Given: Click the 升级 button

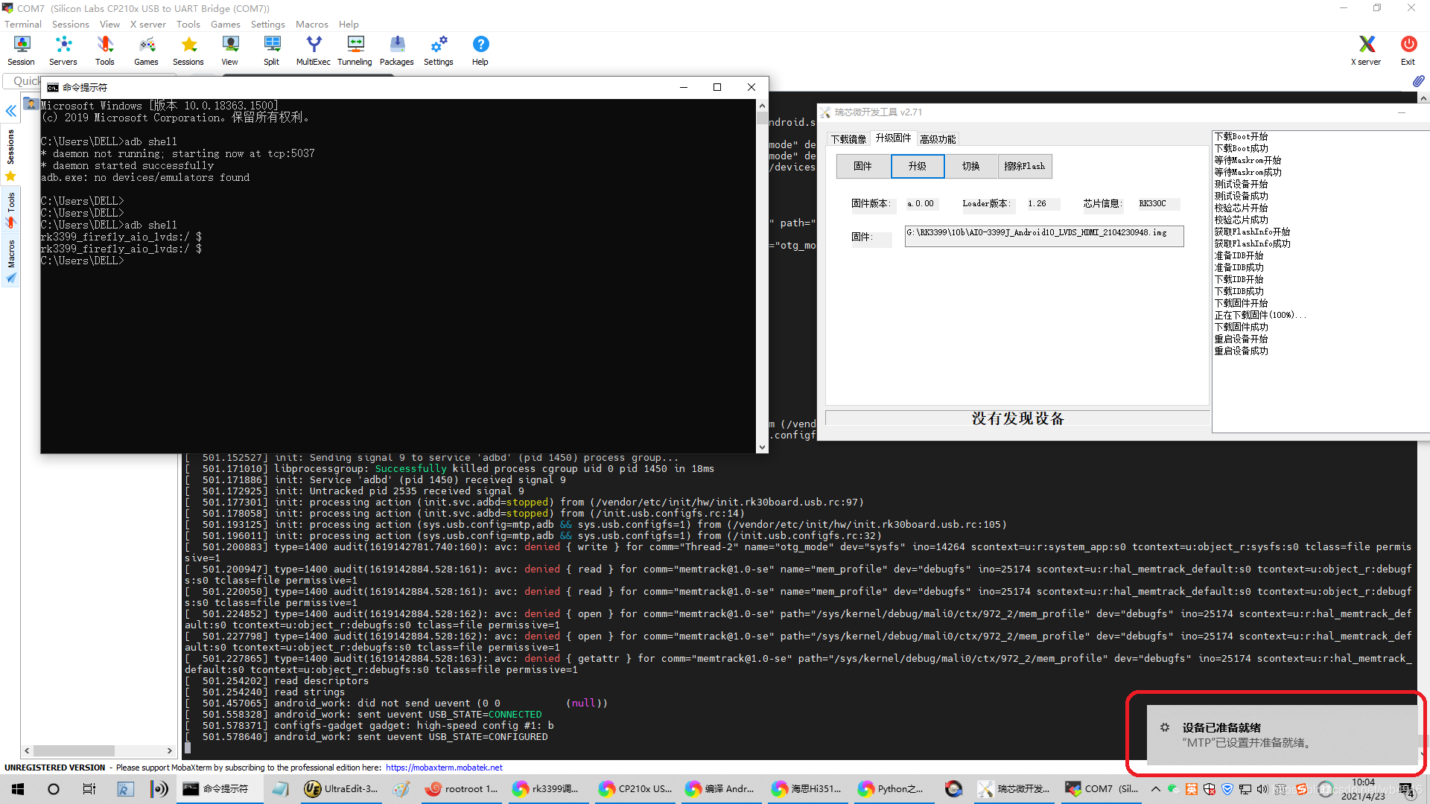Looking at the screenshot, I should click(x=917, y=166).
